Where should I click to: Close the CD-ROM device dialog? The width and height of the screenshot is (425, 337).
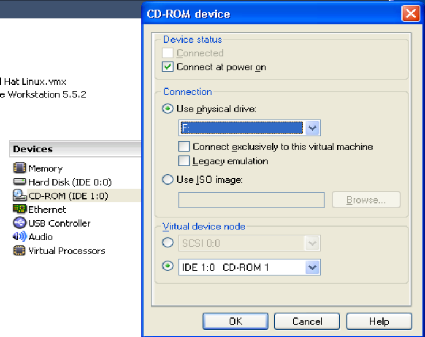411,14
